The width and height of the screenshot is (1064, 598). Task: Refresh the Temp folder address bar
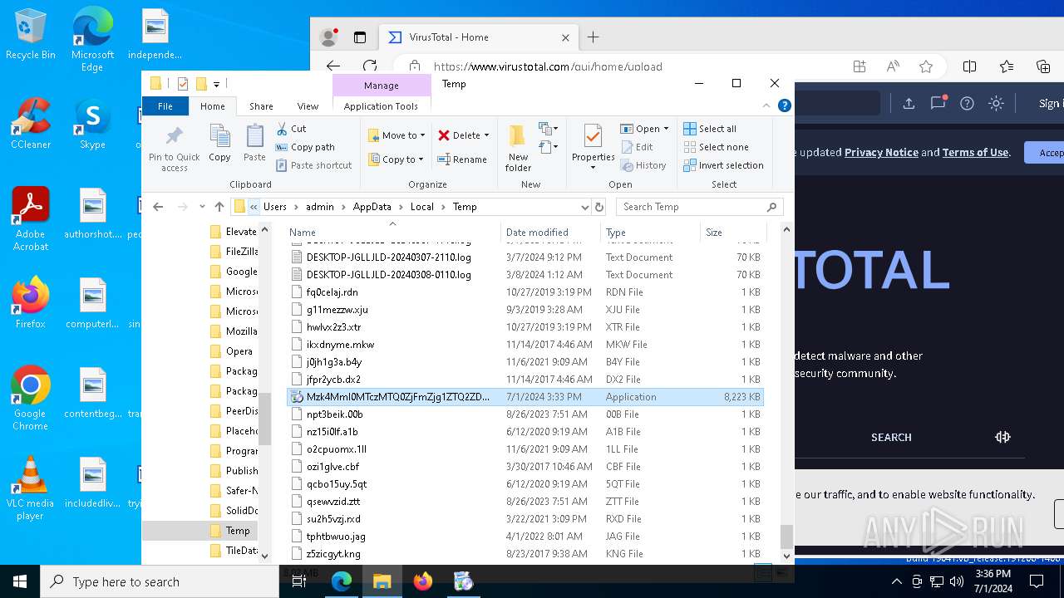pyautogui.click(x=598, y=207)
